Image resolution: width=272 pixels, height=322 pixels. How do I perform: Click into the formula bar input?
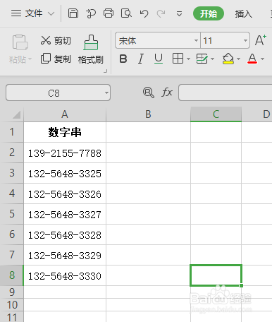point(225,93)
